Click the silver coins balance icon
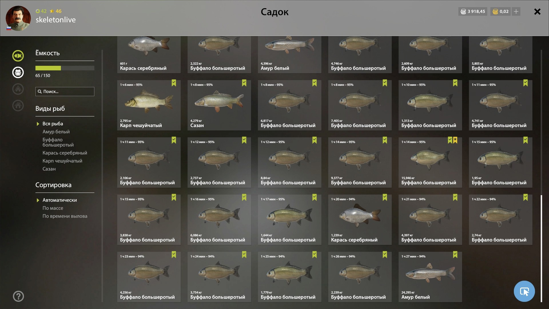 [x=463, y=11]
